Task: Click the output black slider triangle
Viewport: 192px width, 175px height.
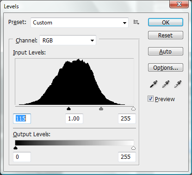Action: coord(15,148)
